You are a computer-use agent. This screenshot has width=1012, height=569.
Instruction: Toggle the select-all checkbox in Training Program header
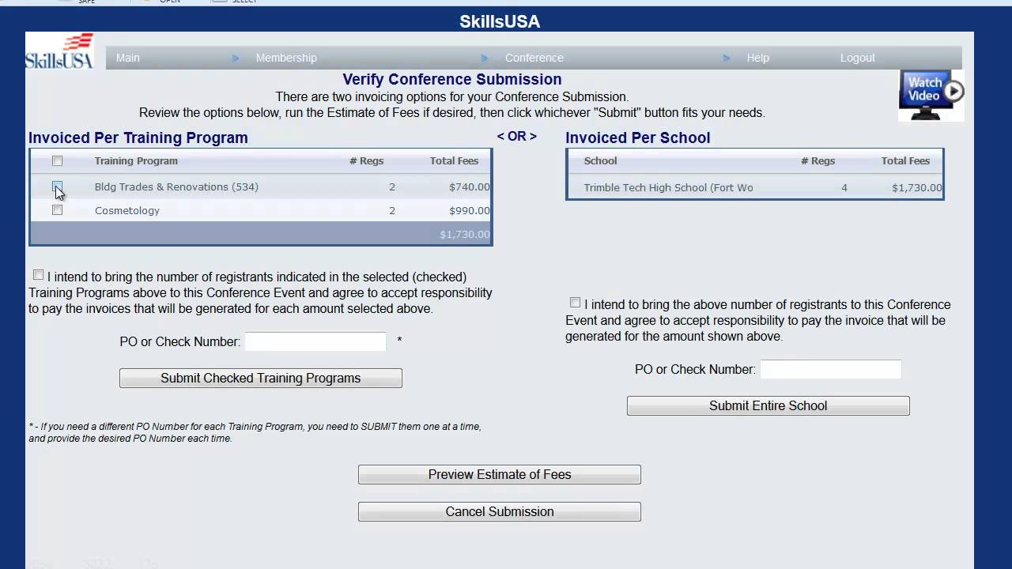click(57, 161)
